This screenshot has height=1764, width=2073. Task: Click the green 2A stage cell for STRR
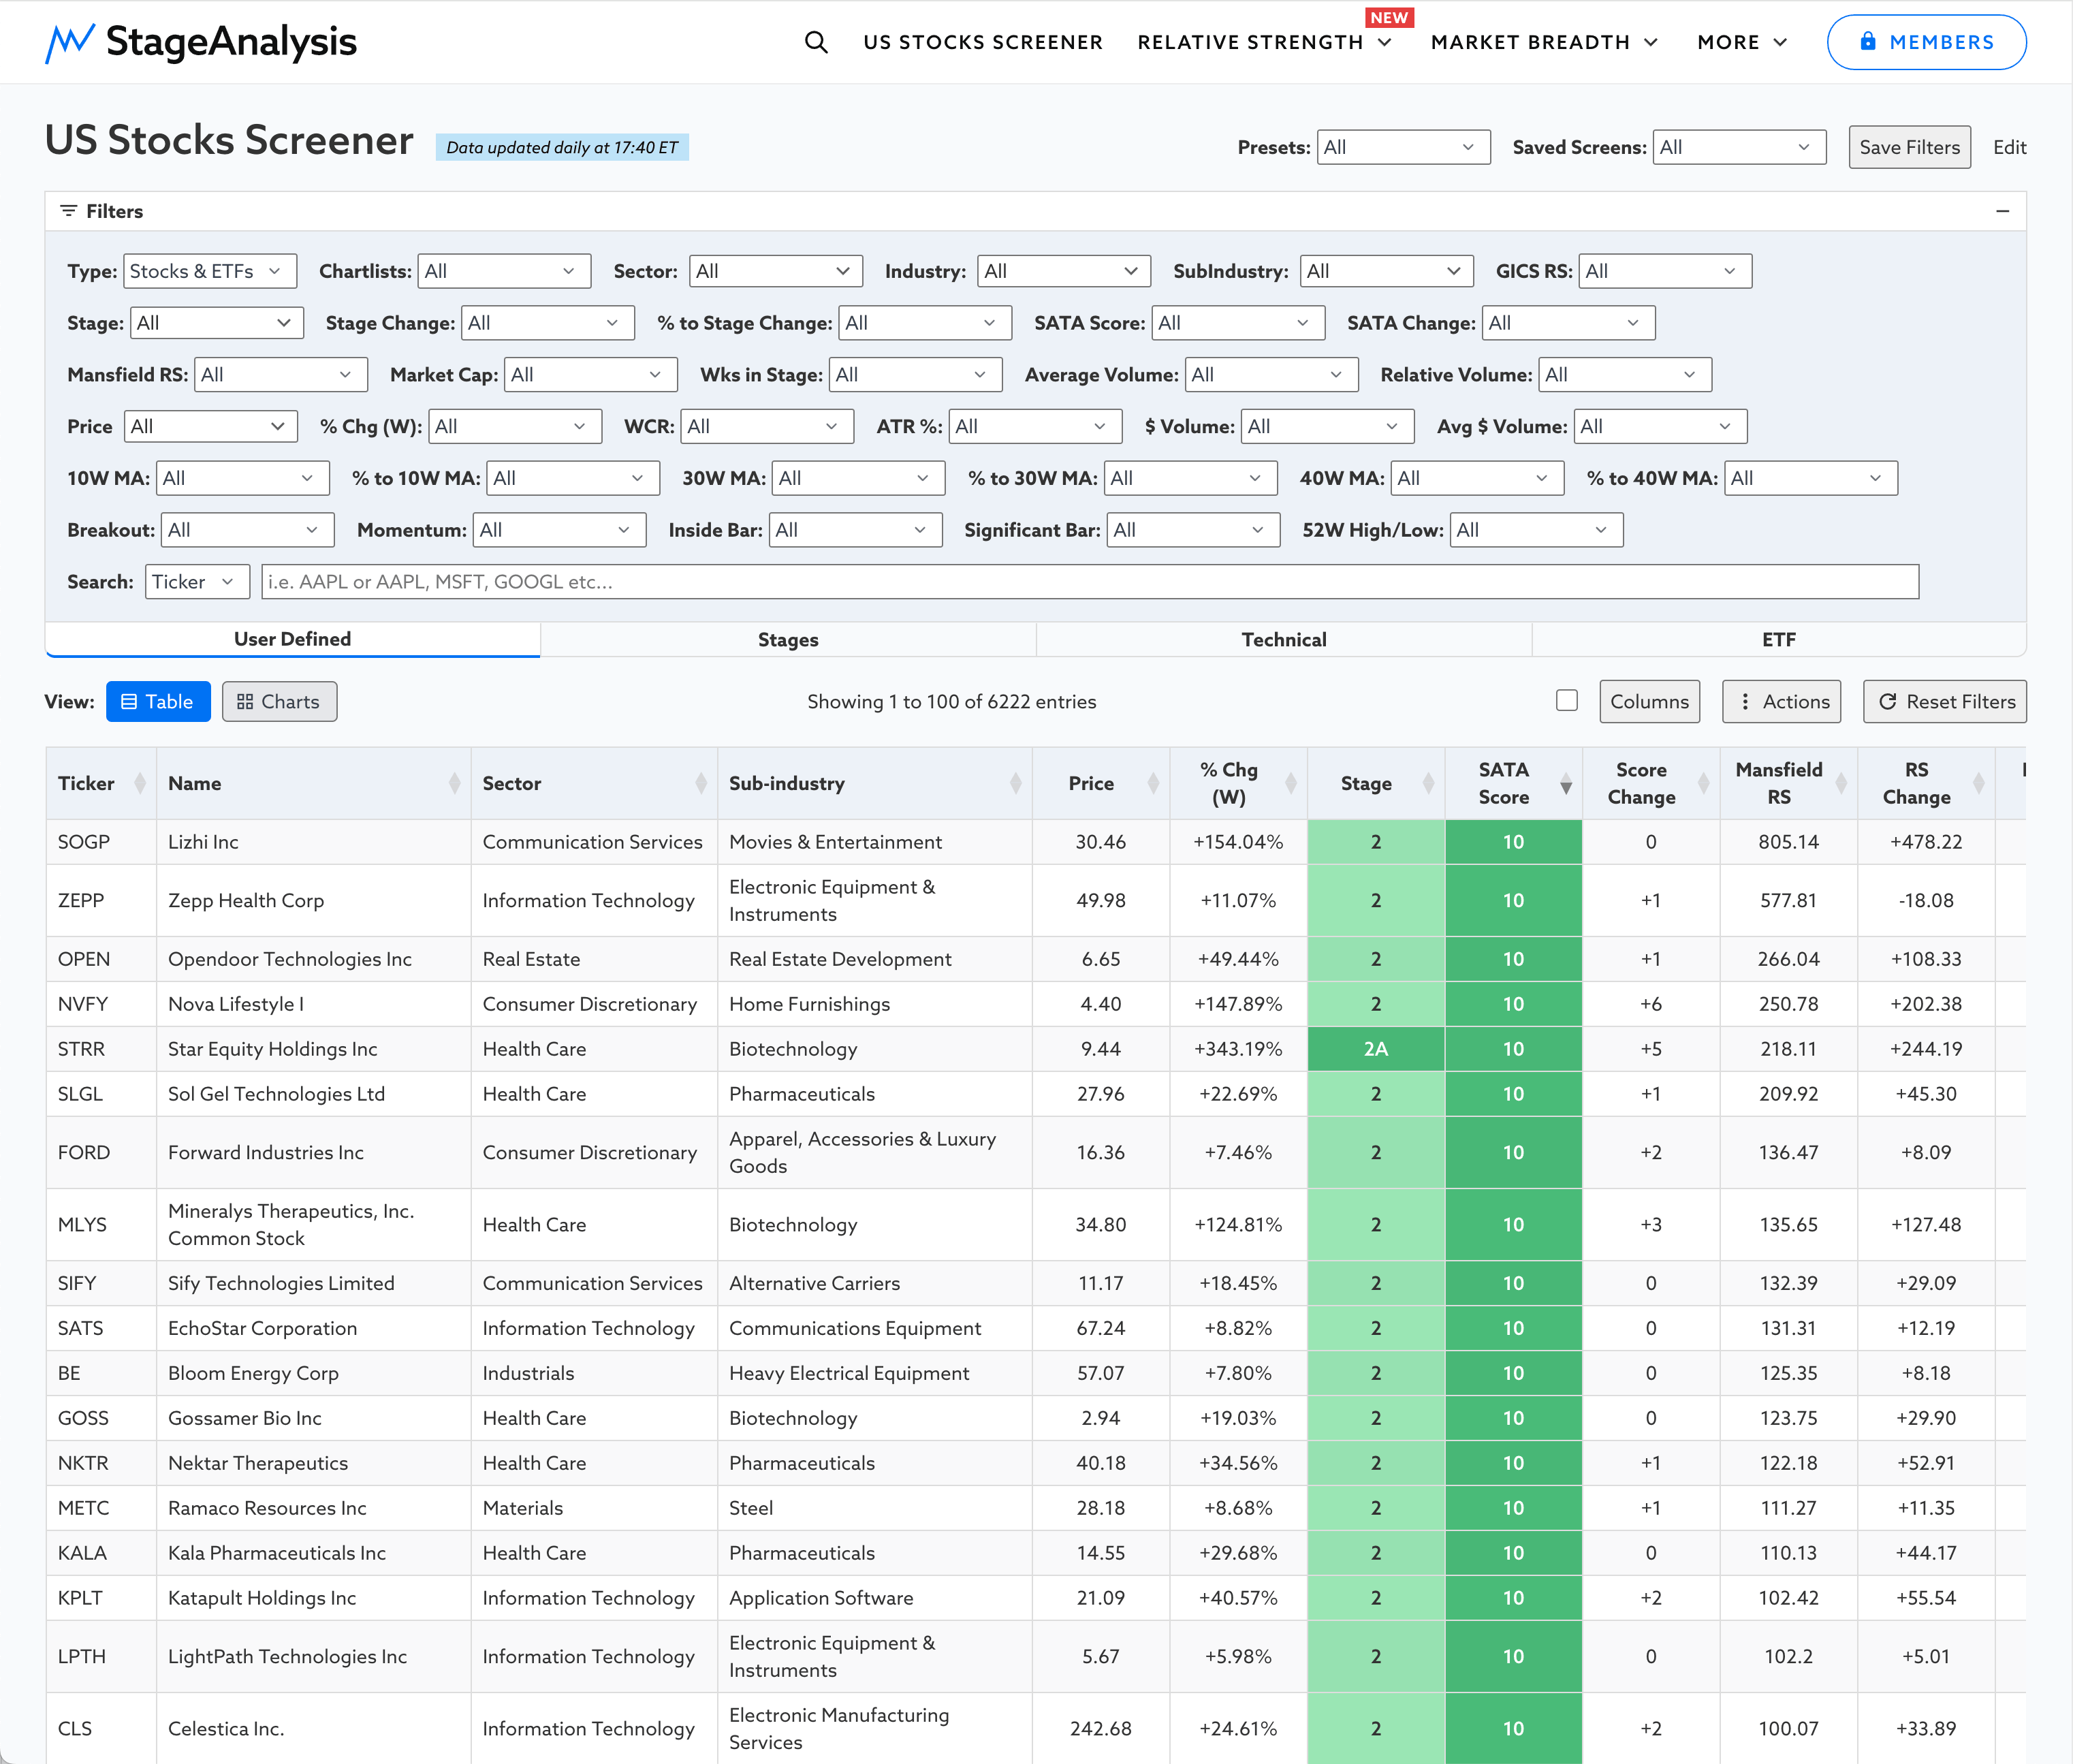click(x=1375, y=1049)
